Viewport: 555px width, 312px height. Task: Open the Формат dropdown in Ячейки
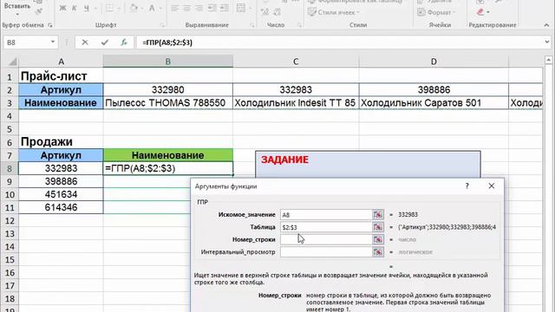click(436, 12)
